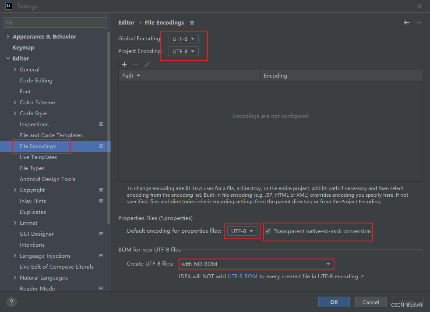Click the add path plus icon
430x312 pixels.
[124, 64]
